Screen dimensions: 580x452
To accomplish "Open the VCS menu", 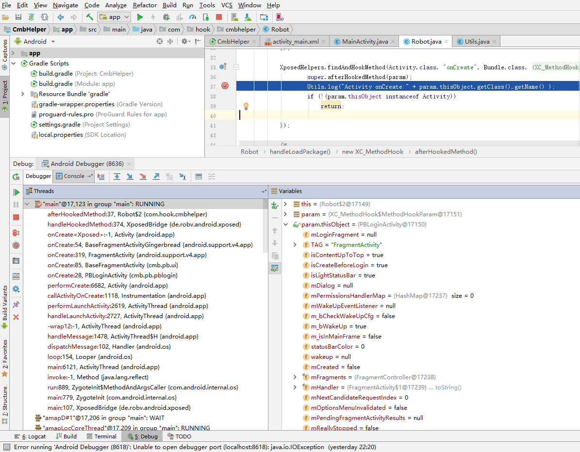I will [x=227, y=5].
